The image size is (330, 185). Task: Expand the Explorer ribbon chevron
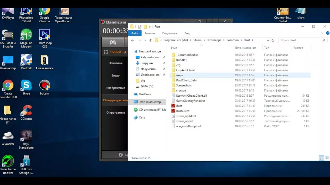click(322, 33)
